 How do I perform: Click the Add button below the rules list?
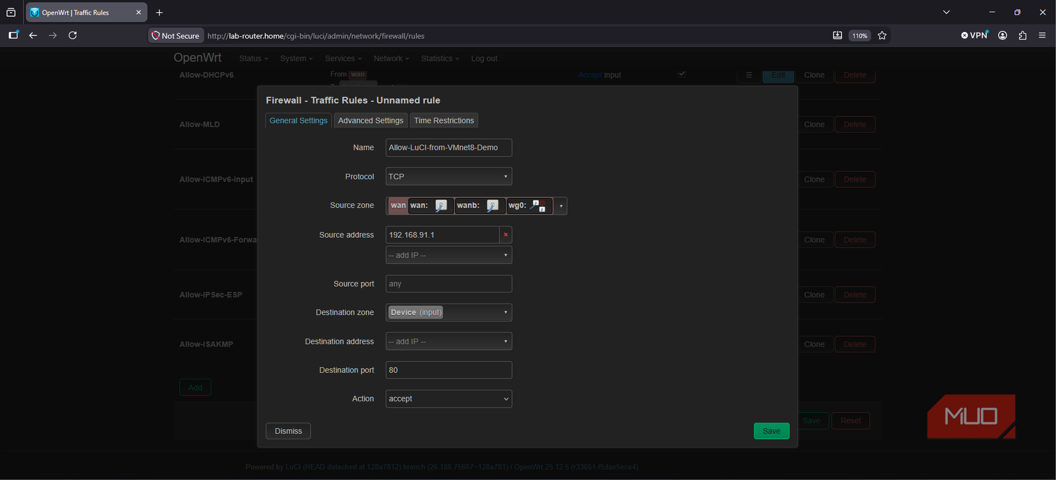click(x=195, y=387)
